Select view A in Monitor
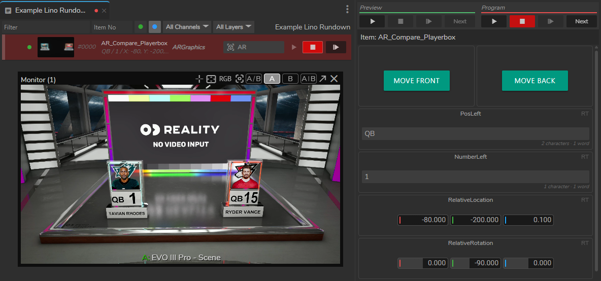Viewport: 601px width, 281px height. tap(272, 79)
